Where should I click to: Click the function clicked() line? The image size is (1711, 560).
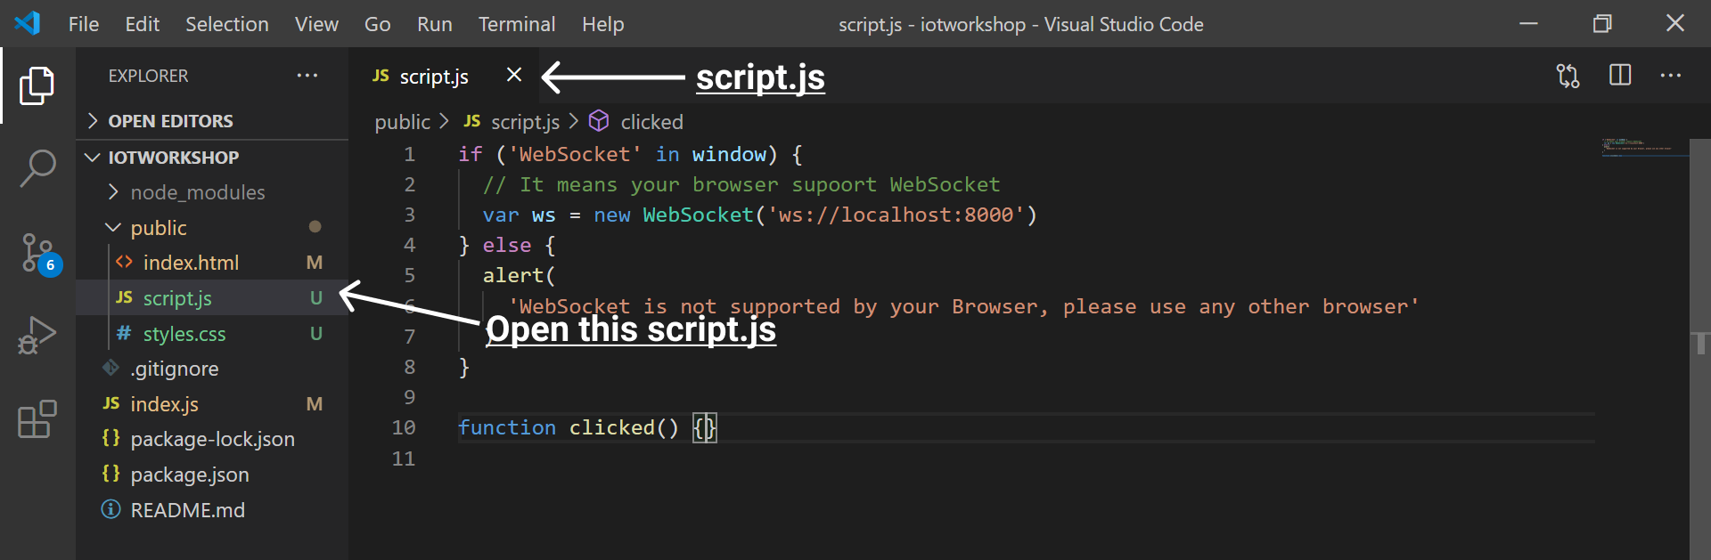[586, 427]
